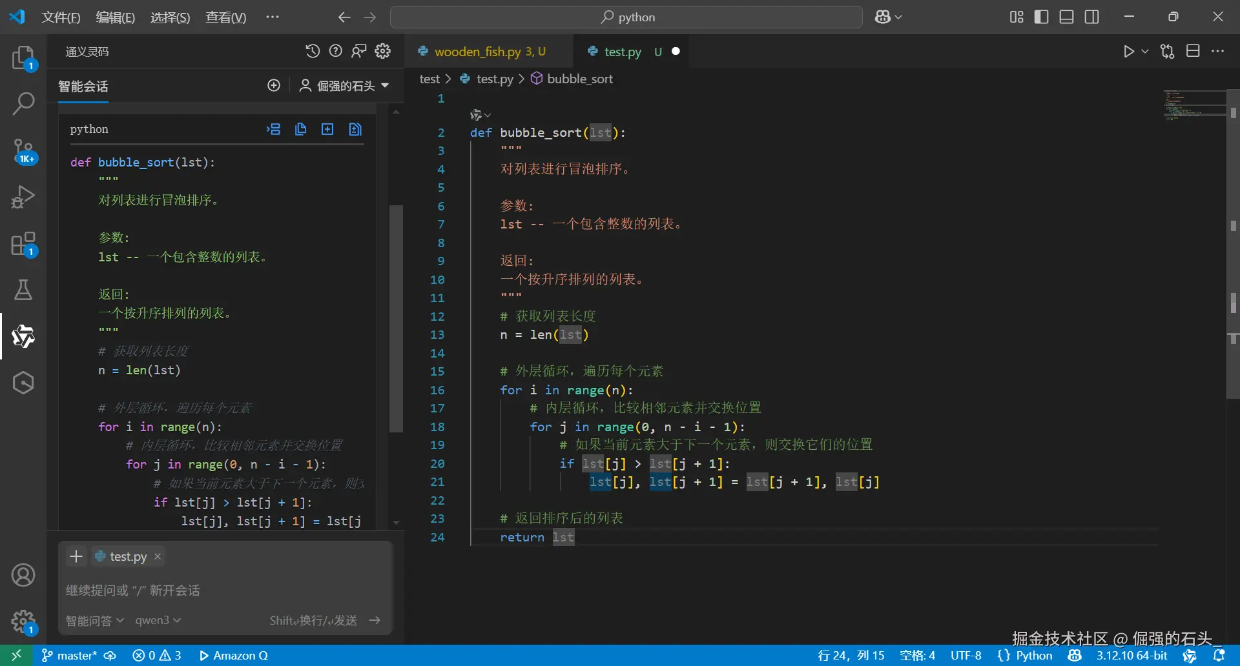Insert generated code at cursor icon

point(273,130)
